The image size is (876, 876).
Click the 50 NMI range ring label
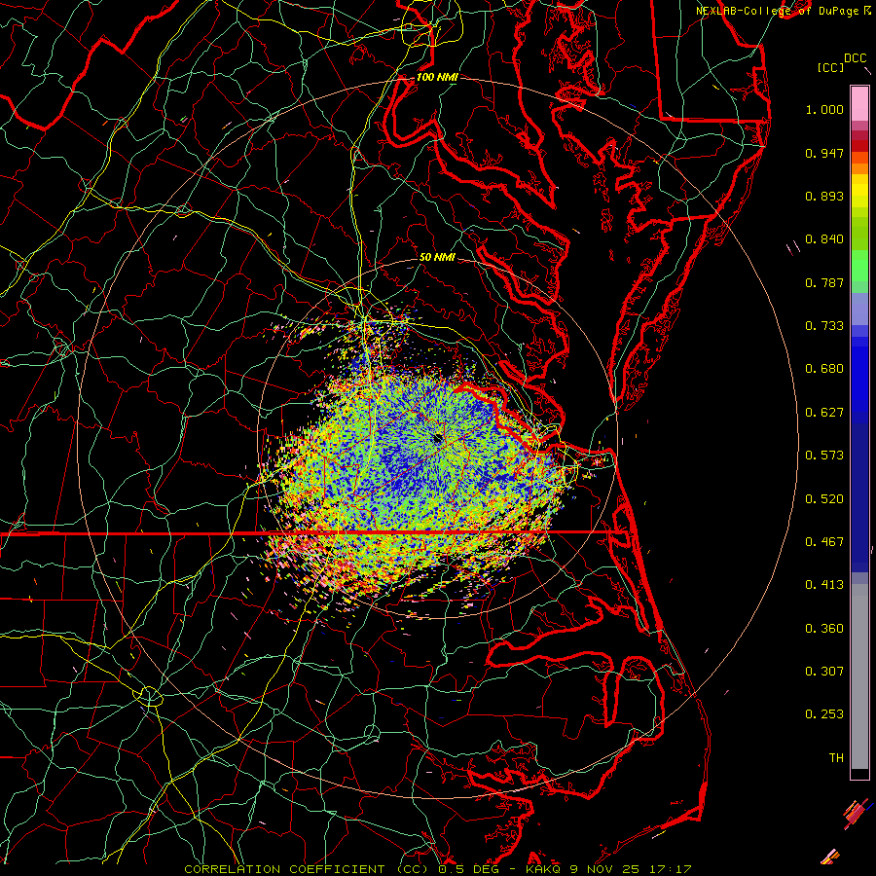coord(437,257)
